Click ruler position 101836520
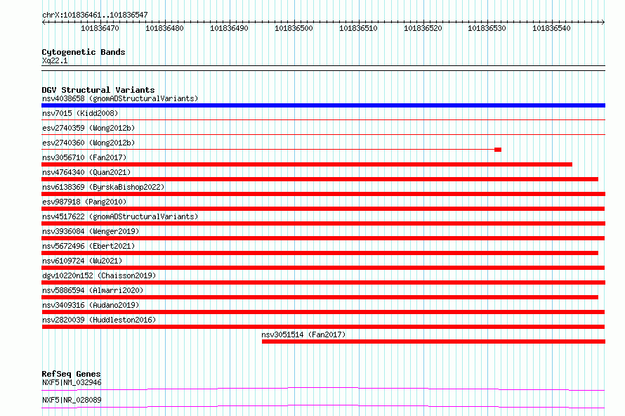This screenshot has height=416, width=625. point(423,28)
